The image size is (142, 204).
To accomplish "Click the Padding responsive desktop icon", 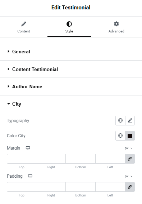I will pyautogui.click(x=30, y=176).
